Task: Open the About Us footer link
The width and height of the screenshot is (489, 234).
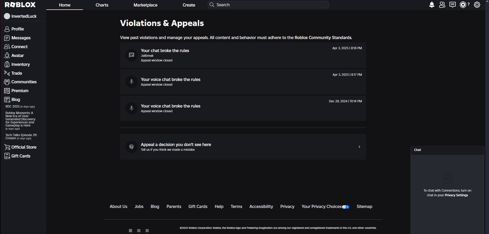Action: coord(118,207)
